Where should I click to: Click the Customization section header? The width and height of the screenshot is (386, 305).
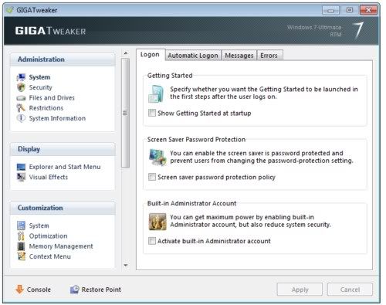pos(63,208)
